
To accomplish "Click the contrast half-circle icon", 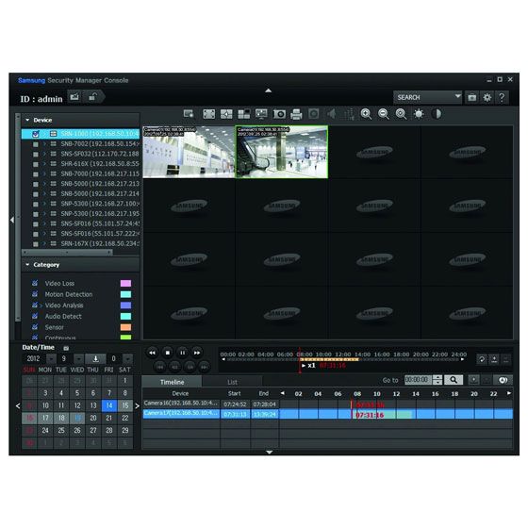I will 437,114.
